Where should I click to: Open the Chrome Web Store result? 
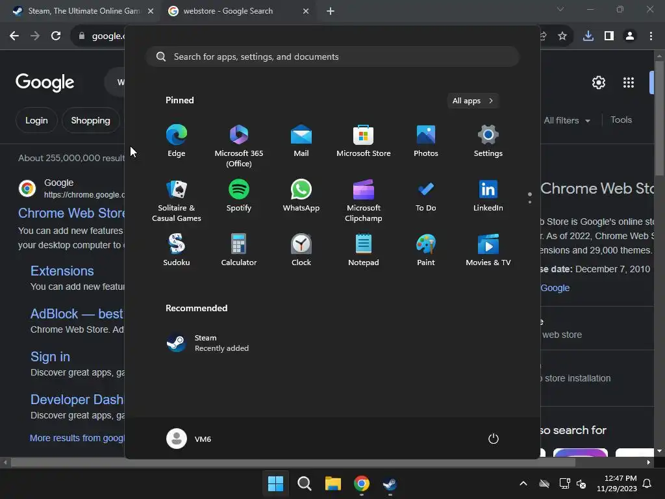pyautogui.click(x=71, y=213)
